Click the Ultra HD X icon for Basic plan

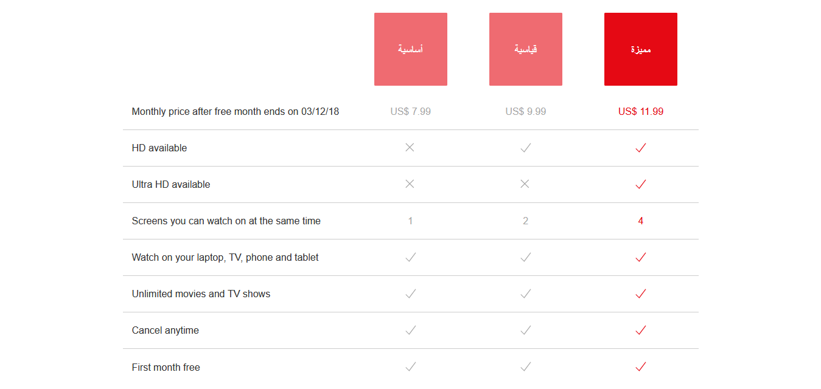[x=410, y=184]
